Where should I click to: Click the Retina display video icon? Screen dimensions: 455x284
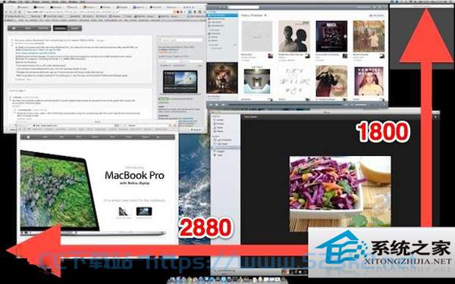(144, 211)
